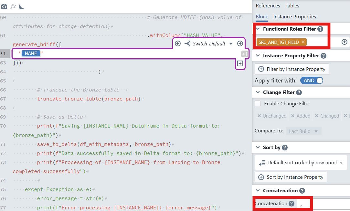Click the fx function icon in toolbar
Screen dimensions: 350x211
(13, 6)
